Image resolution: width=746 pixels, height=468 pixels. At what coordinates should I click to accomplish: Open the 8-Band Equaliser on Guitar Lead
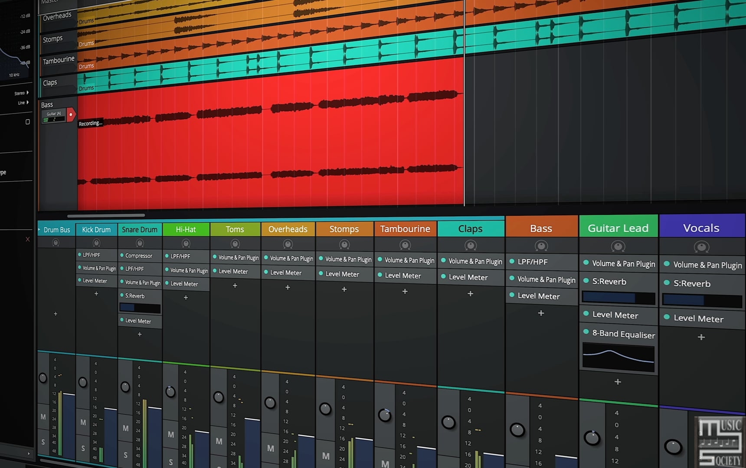pos(624,334)
